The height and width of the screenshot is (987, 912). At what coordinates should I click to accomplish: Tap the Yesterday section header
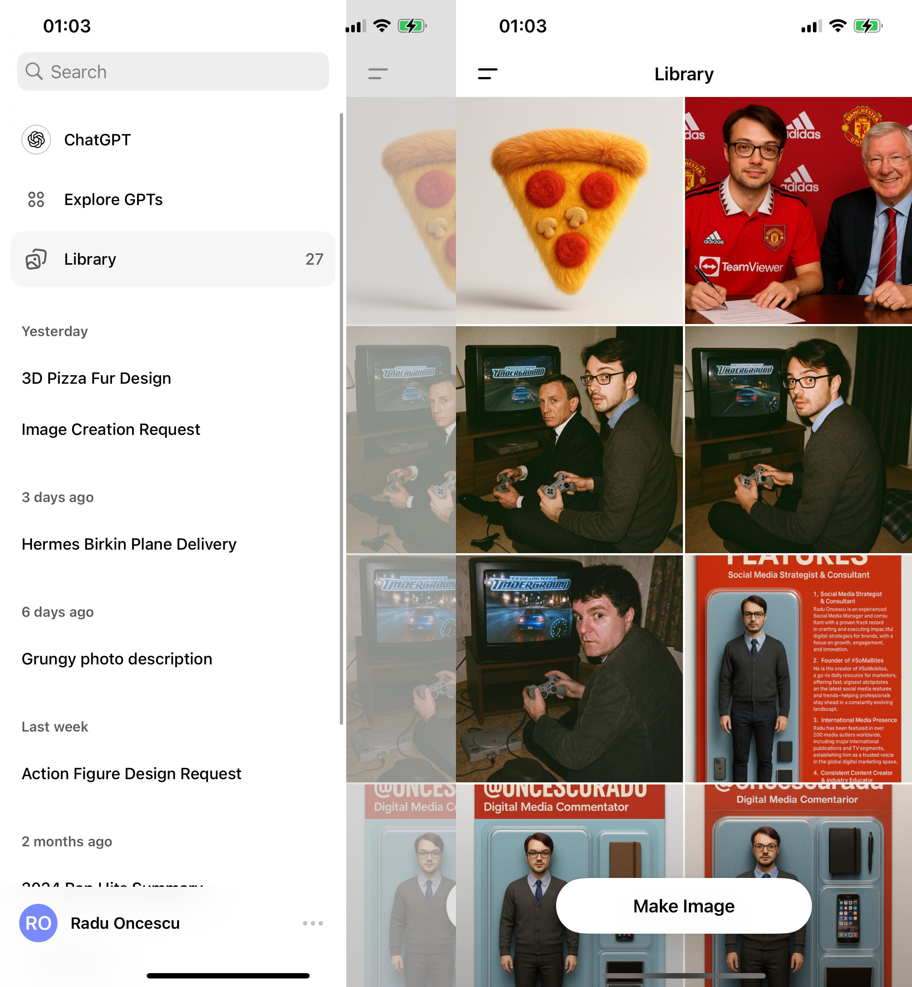coord(55,331)
